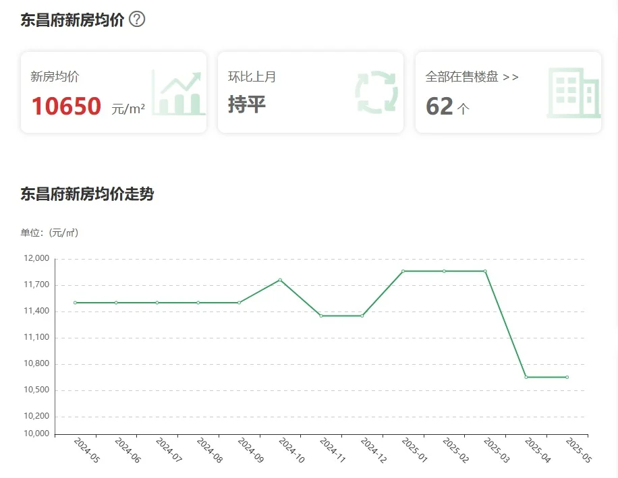Click the 环比上月 card label

[x=252, y=77]
